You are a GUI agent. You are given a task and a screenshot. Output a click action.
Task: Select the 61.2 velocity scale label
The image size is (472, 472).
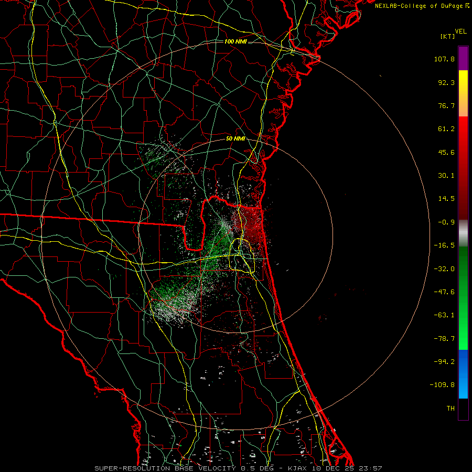click(x=446, y=129)
